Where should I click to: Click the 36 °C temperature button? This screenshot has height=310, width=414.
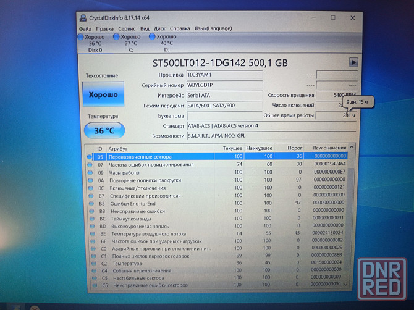(x=104, y=130)
